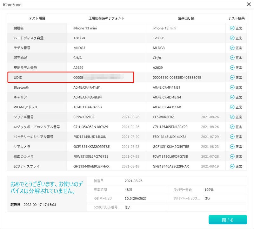Click check icon in ロジックボードのシリアル番号 row
254x229 pixels.
pos(232,127)
